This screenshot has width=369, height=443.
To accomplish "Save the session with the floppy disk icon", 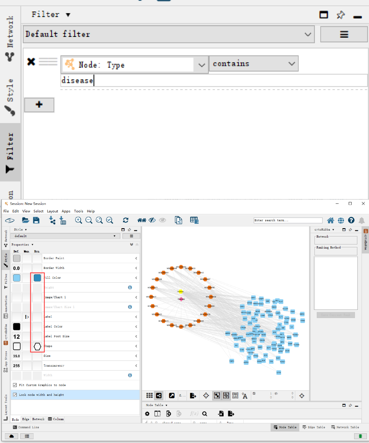I will coord(36,220).
